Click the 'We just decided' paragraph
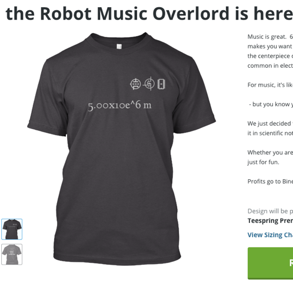Screen dimensions: 293x283 (270, 128)
